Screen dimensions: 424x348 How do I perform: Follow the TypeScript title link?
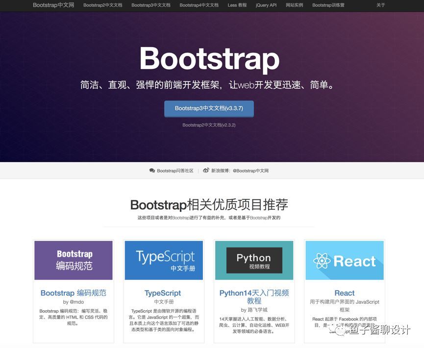[x=163, y=293]
